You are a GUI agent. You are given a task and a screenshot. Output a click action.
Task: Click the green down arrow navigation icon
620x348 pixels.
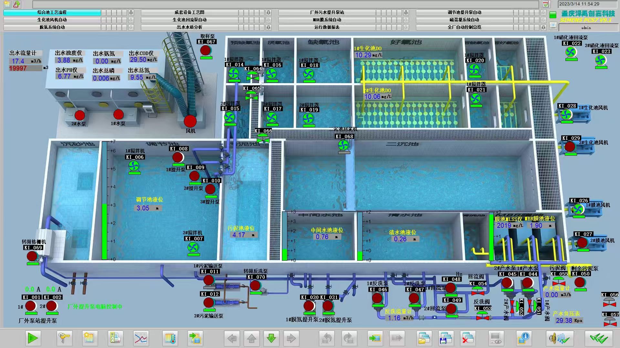coord(271,338)
